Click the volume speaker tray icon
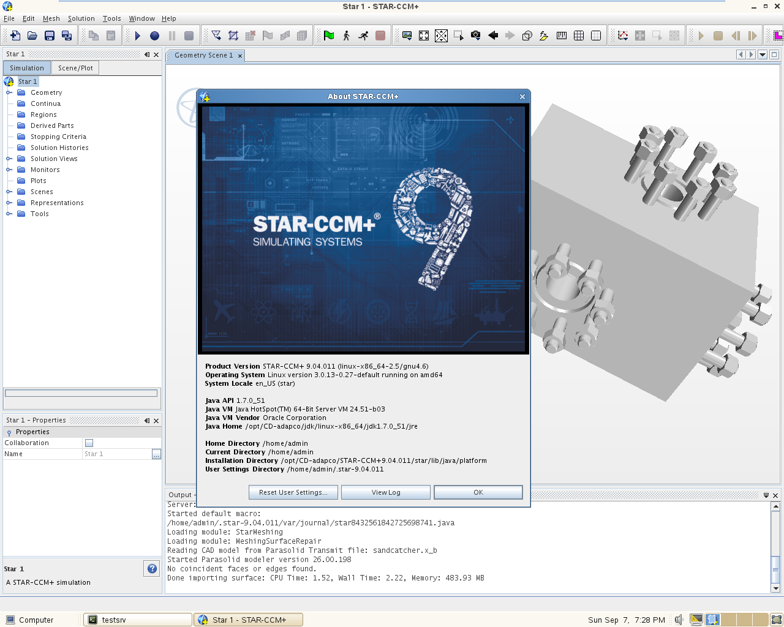Image resolution: width=784 pixels, height=627 pixels. coord(679,620)
